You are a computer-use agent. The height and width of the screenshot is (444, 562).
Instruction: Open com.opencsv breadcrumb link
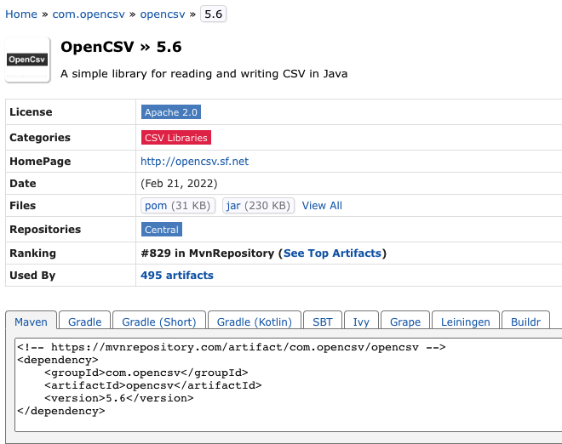point(89,14)
